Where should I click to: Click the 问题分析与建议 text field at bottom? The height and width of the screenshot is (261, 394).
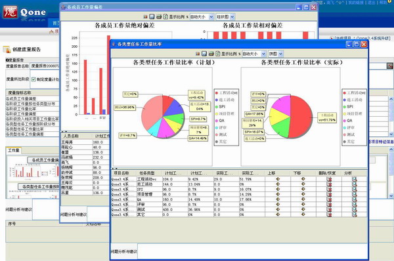click(x=252, y=251)
